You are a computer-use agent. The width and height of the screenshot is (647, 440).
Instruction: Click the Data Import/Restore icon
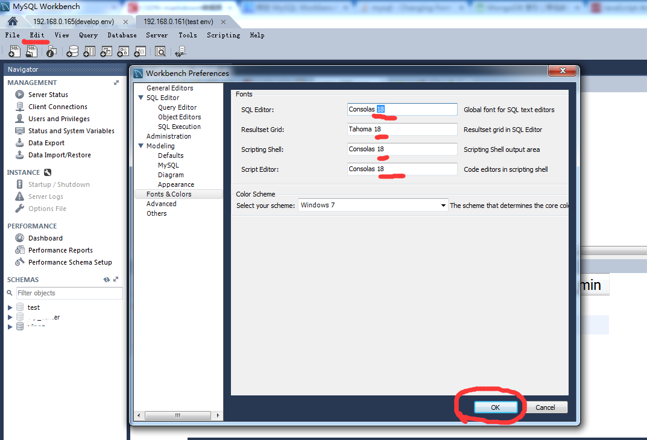tap(19, 155)
